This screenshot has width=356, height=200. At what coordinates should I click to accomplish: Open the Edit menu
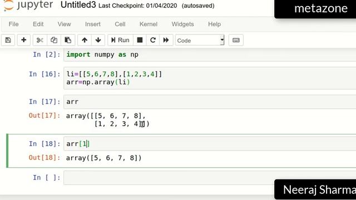(38, 24)
